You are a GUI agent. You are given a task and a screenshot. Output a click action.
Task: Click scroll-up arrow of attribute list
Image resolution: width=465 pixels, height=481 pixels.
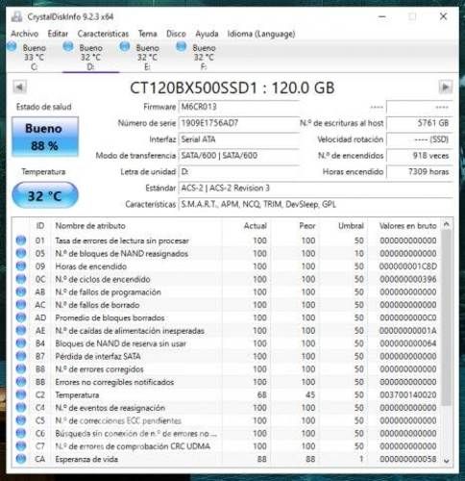pyautogui.click(x=447, y=224)
